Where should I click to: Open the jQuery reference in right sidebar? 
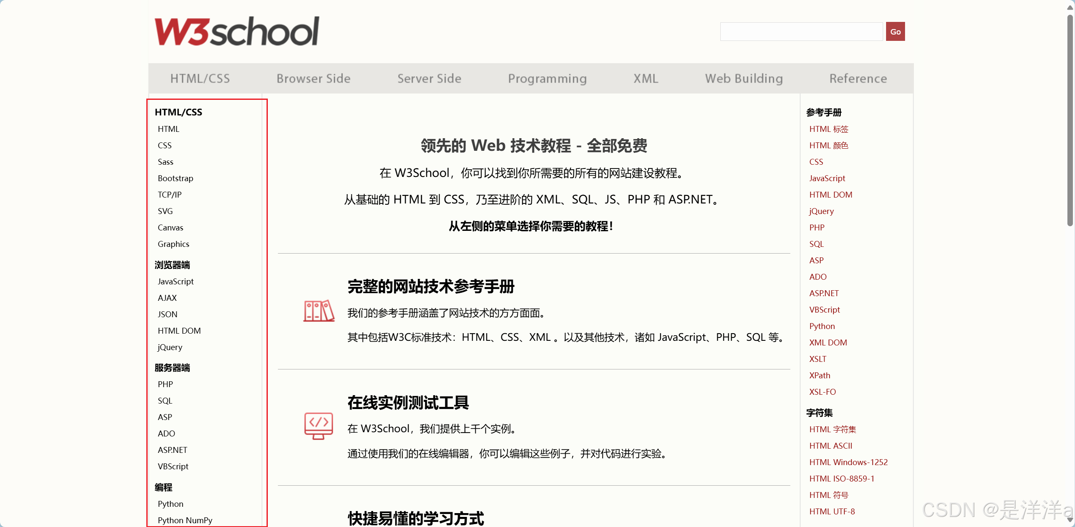click(821, 211)
